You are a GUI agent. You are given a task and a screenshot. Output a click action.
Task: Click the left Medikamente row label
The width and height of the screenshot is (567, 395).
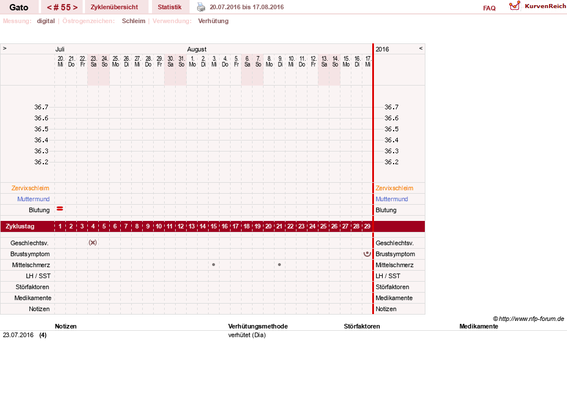coord(33,298)
